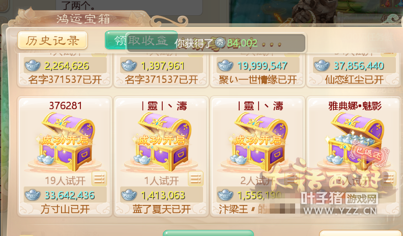This screenshot has height=236, width=403.
Task: Select the 仙恋红尘已开 label
Action: [x=354, y=80]
